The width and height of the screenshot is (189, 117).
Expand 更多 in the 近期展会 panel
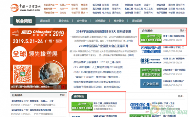tap(63, 95)
